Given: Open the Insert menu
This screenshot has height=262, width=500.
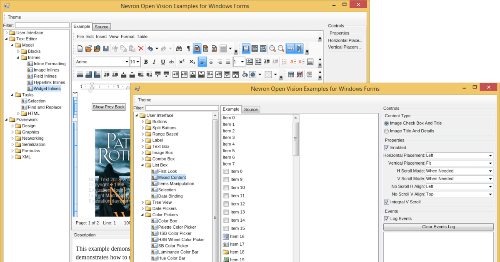Looking at the screenshot, I should (101, 37).
